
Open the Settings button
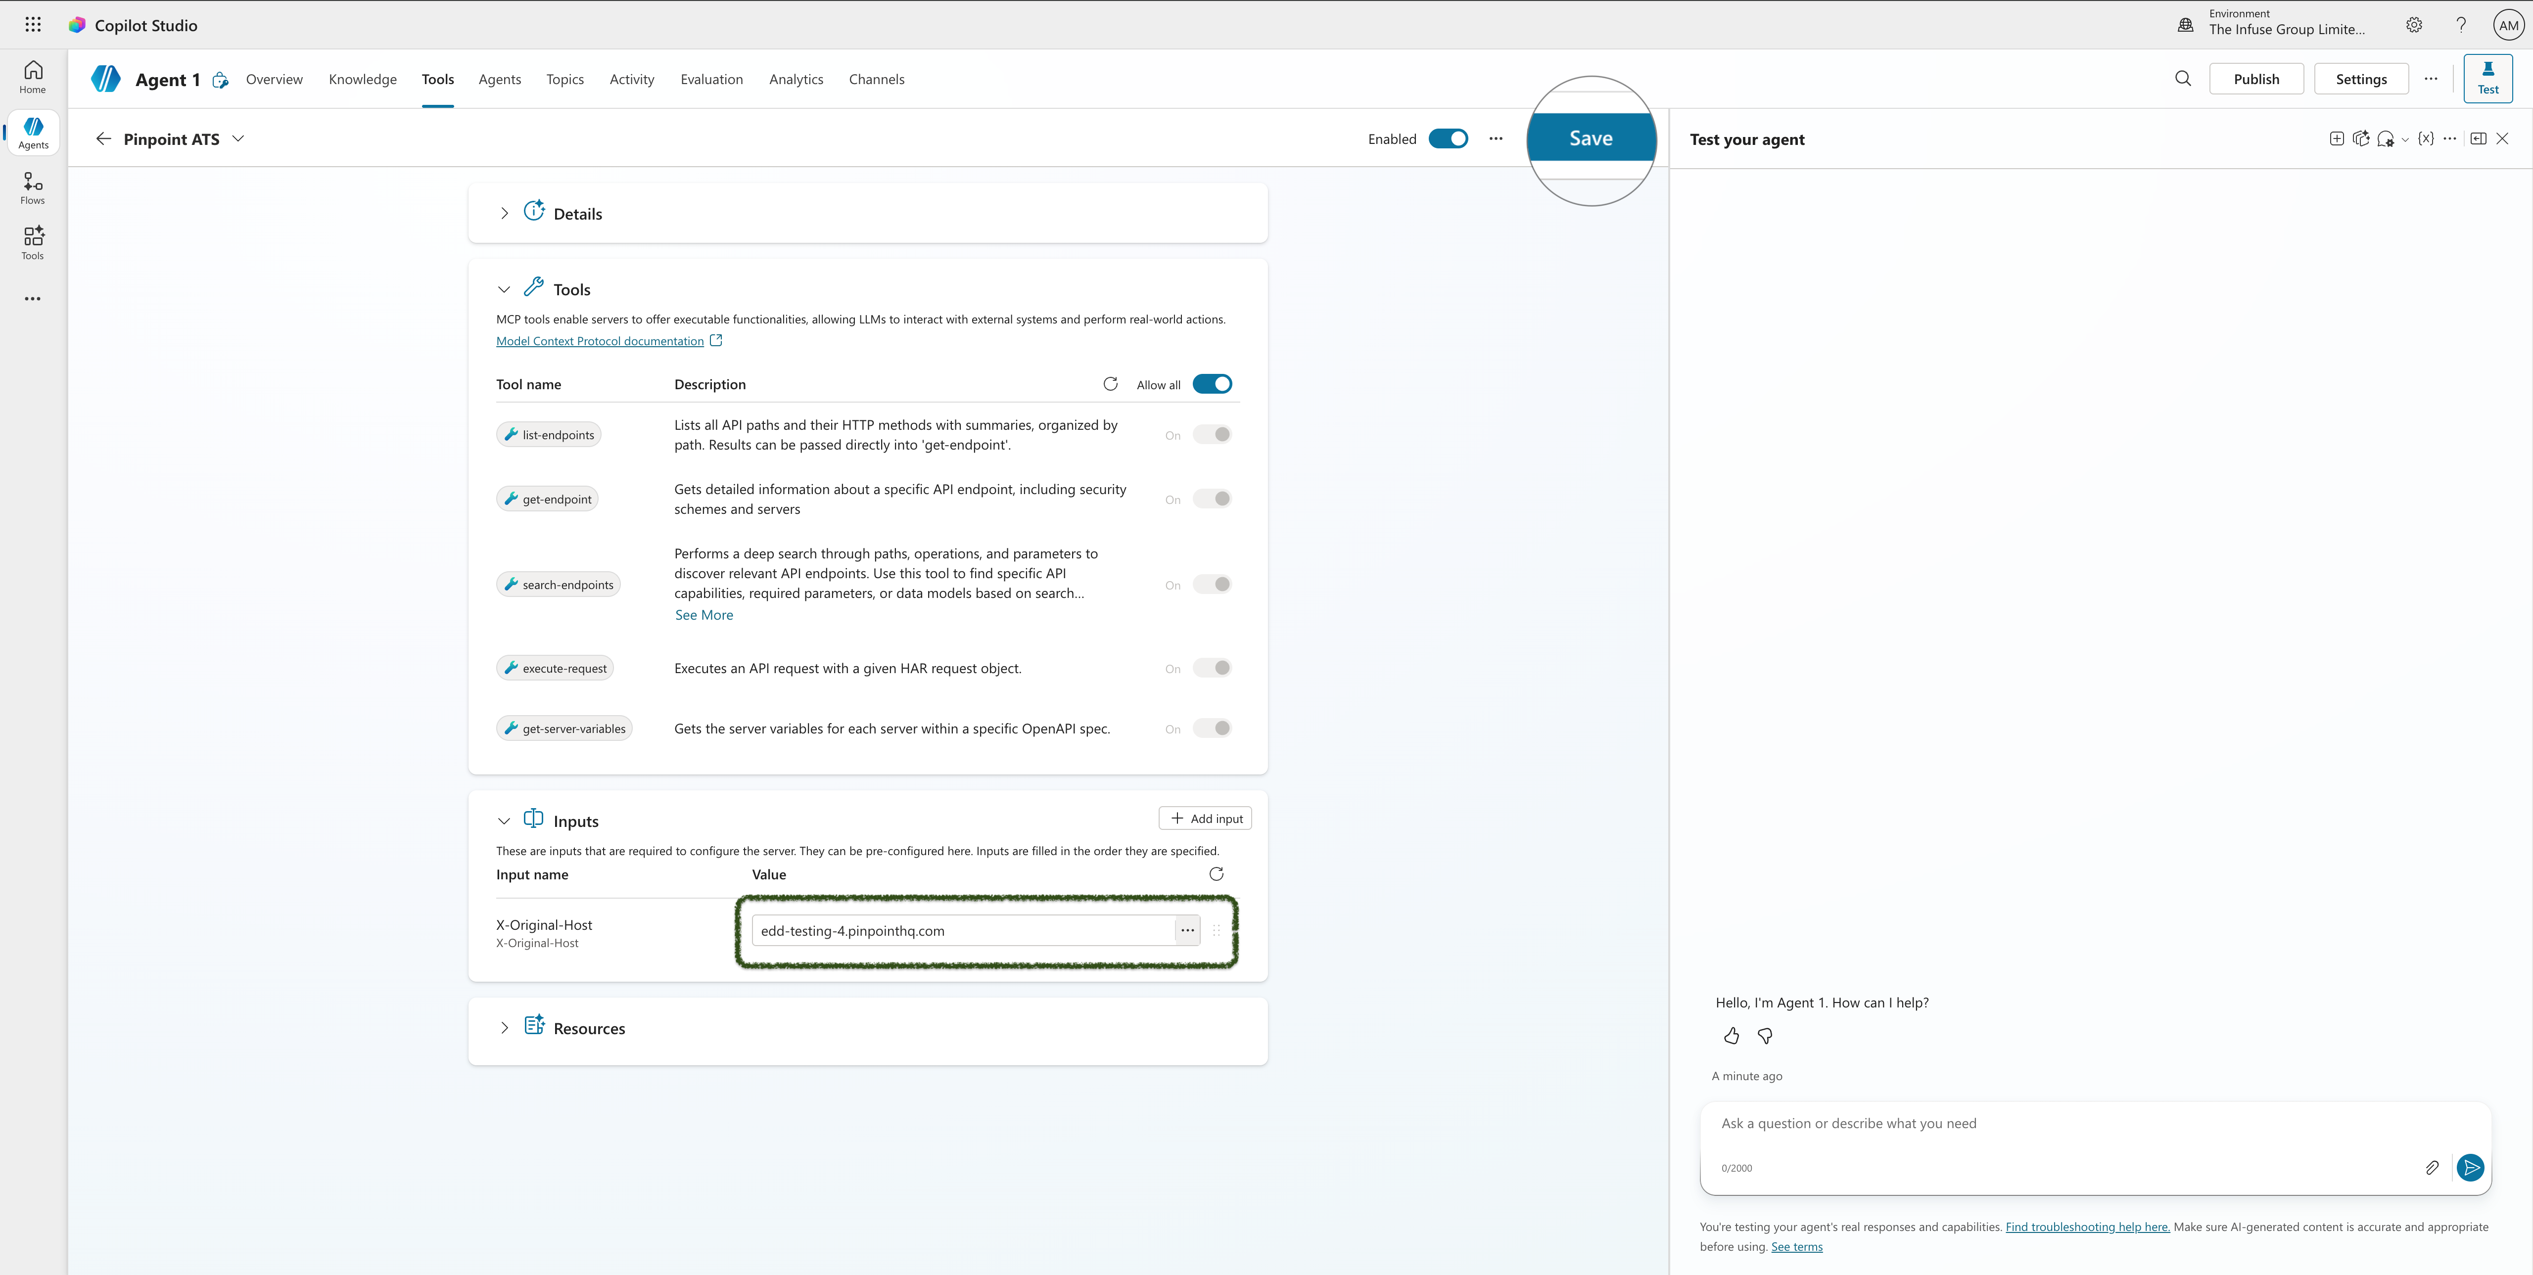point(2361,79)
